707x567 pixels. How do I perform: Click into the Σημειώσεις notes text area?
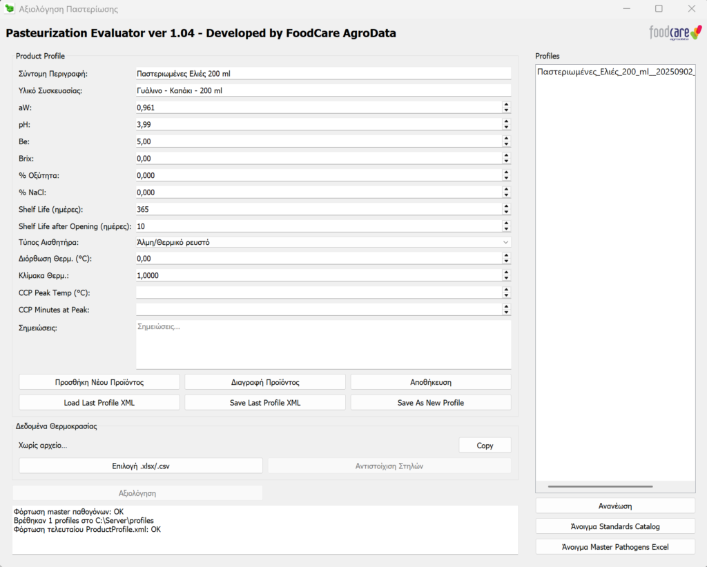click(x=324, y=344)
